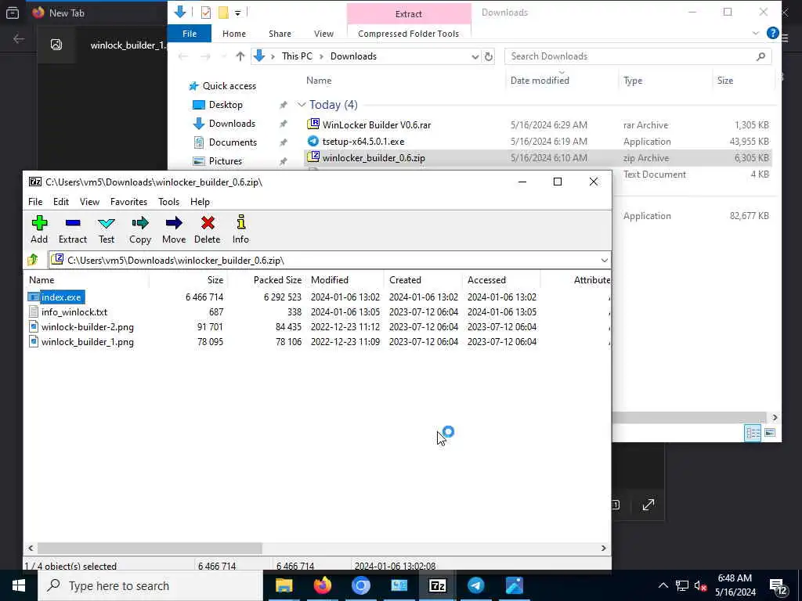Select winlock_builder_1.png in the archive
Viewport: 802px width, 601px height.
pyautogui.click(x=88, y=341)
